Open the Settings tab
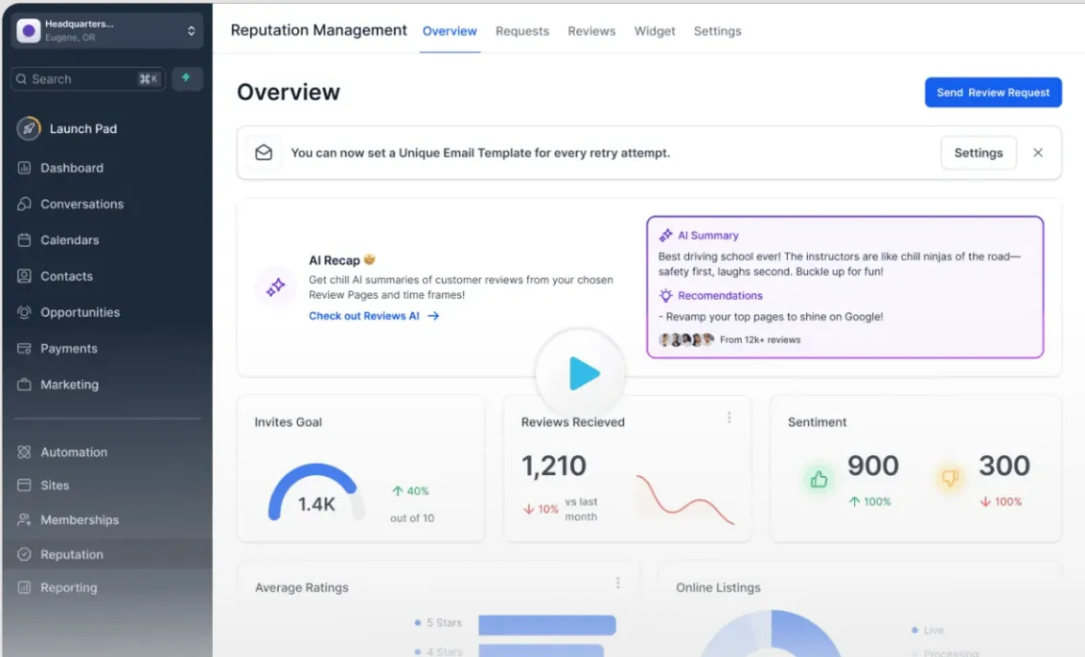This screenshot has height=657, width=1085. pos(718,31)
